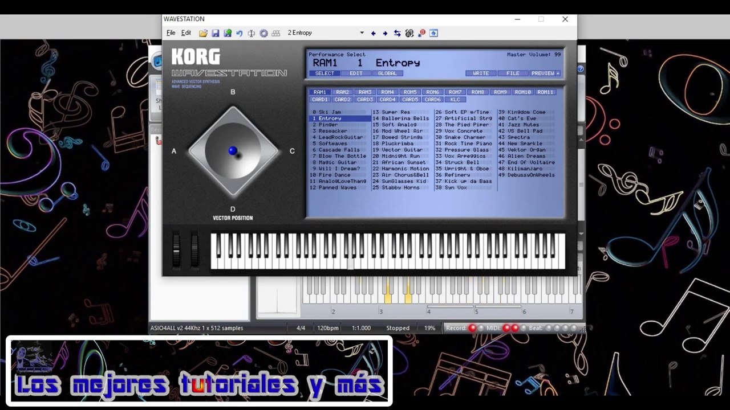Open the ROM6 bank tab
Viewport: 730px width, 410px height.
(433, 92)
